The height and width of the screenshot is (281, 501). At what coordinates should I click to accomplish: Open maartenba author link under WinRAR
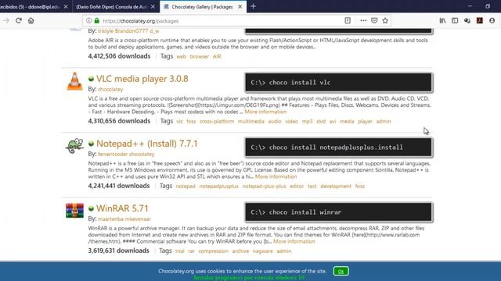pos(110,219)
